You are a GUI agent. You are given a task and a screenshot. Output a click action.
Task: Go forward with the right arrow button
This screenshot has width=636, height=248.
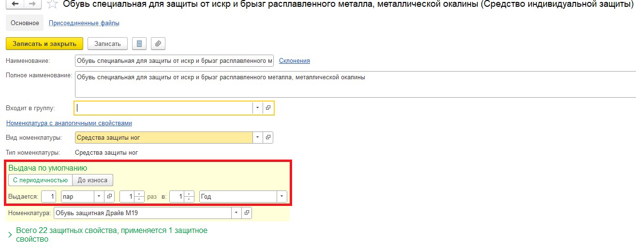pos(33,4)
